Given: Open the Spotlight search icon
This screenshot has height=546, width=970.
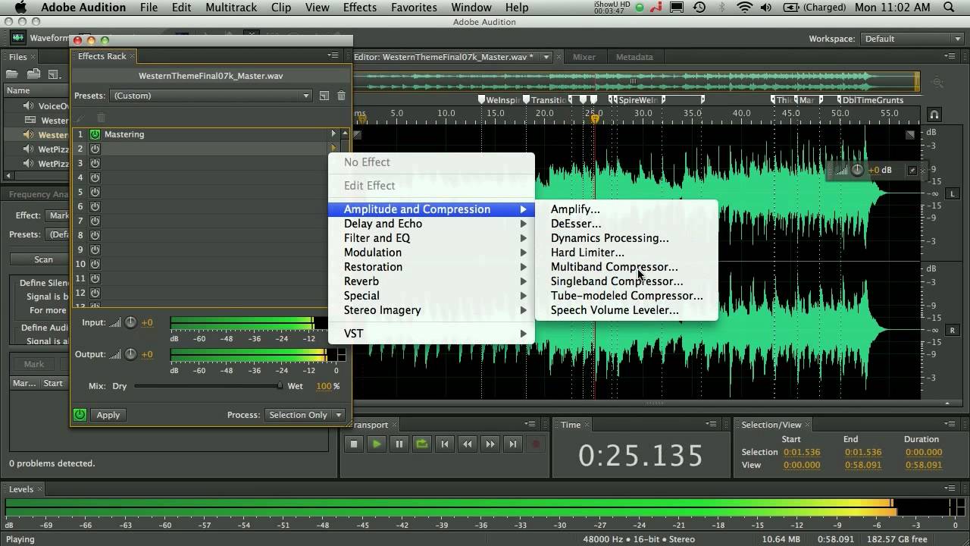Looking at the screenshot, I should click(x=949, y=8).
